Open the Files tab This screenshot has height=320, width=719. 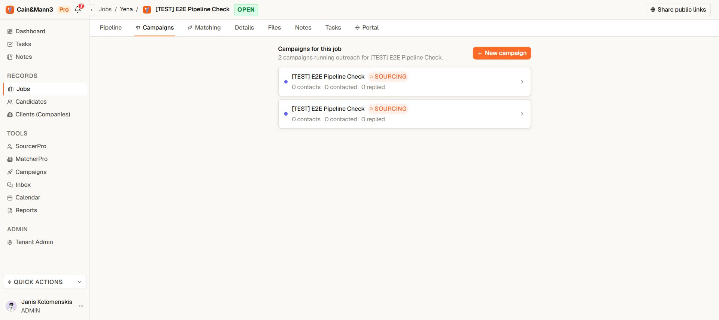[274, 28]
